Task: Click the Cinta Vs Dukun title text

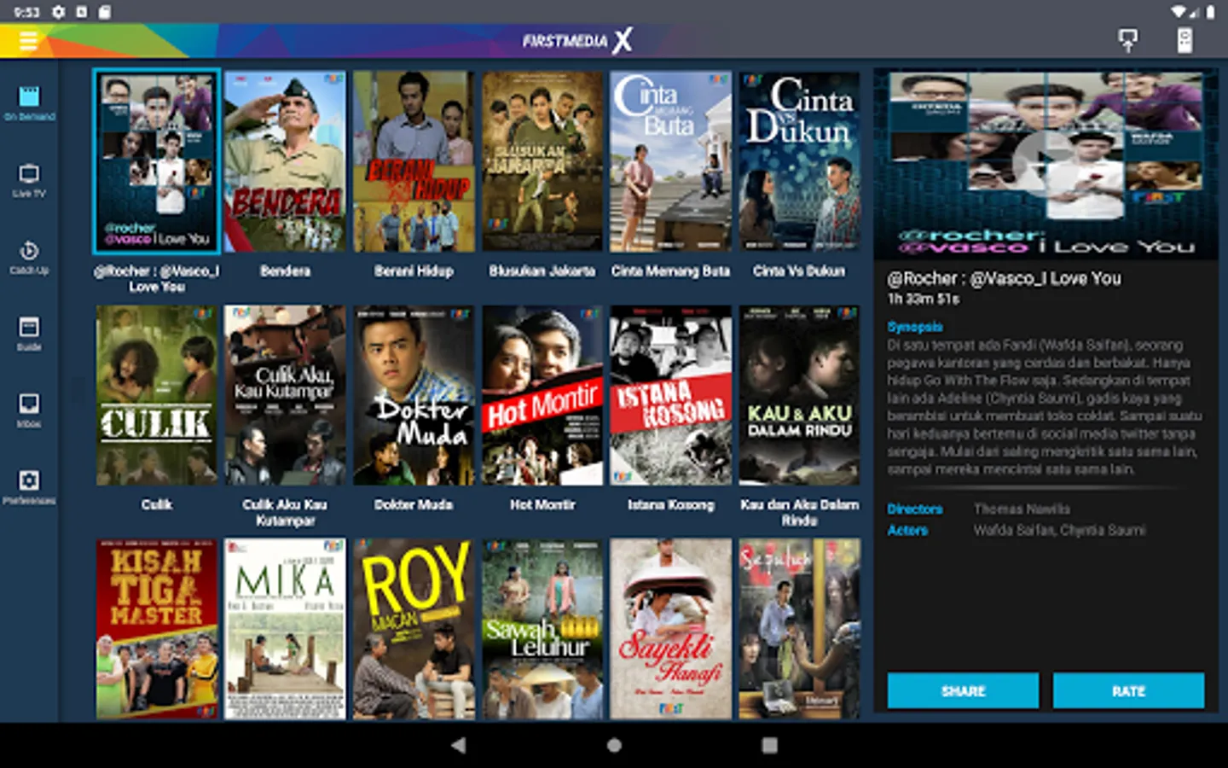Action: [x=799, y=271]
